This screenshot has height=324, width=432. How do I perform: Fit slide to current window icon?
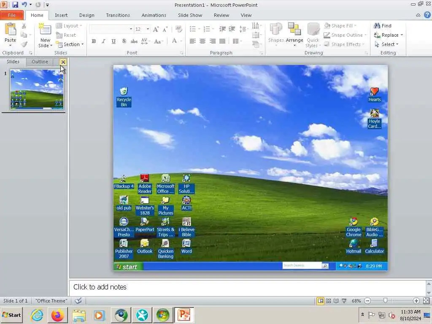pyautogui.click(x=426, y=301)
